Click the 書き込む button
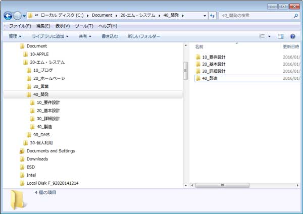 [110, 36]
